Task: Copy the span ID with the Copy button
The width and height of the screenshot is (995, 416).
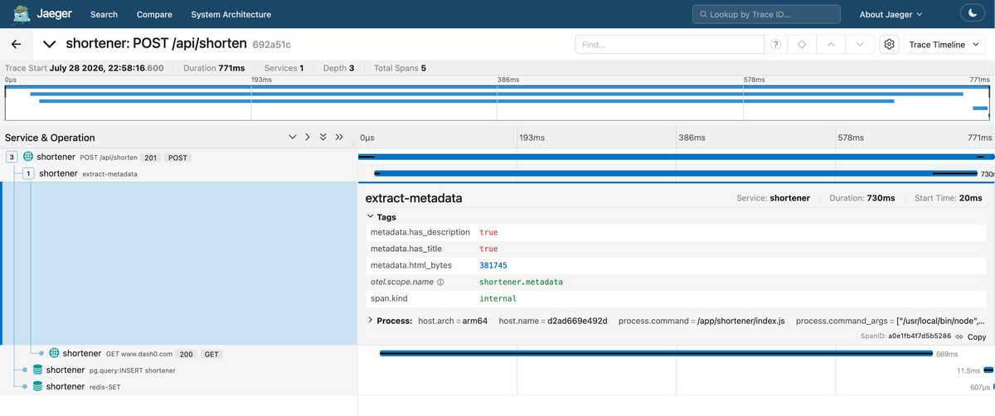Action: [x=977, y=336]
